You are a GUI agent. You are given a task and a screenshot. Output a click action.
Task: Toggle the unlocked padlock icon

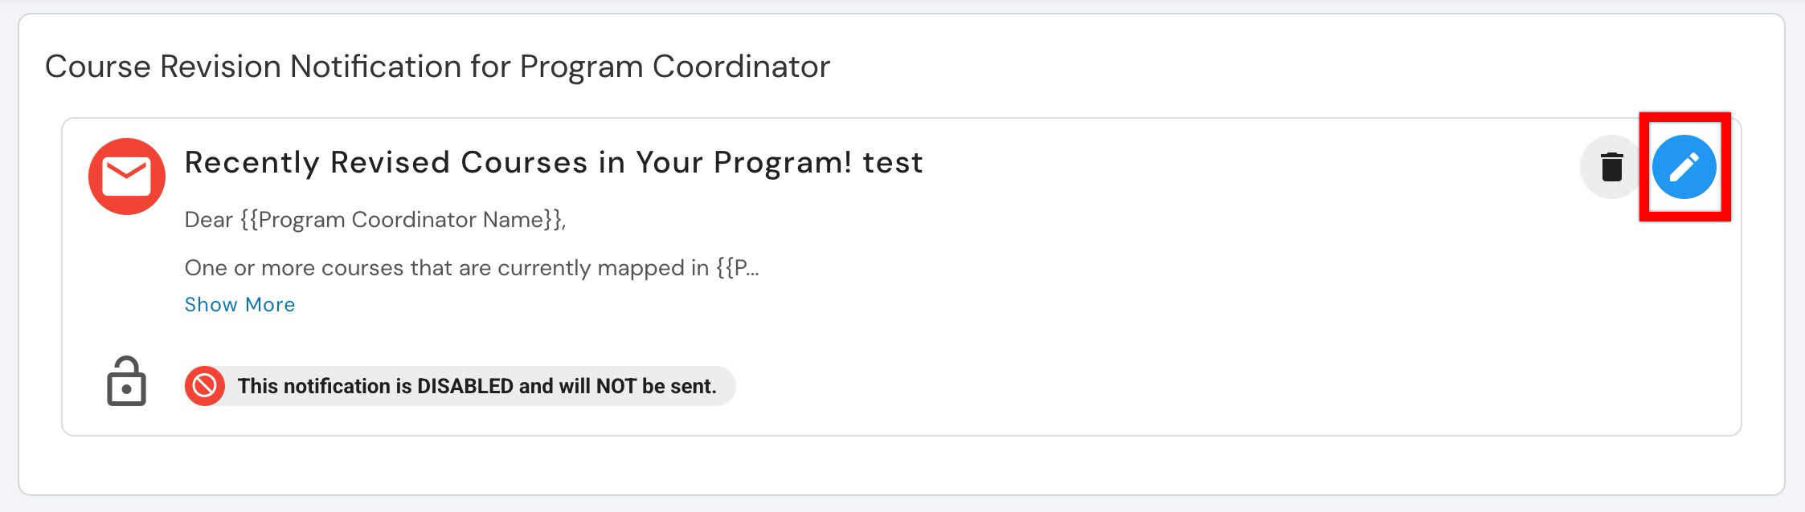click(x=127, y=382)
